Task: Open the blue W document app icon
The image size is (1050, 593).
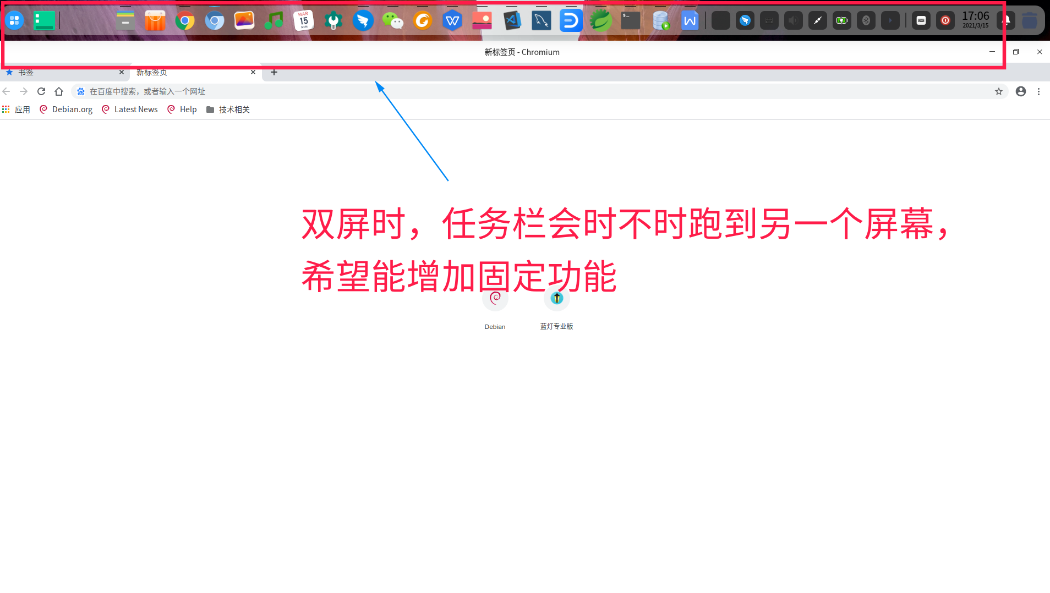Action: coord(690,21)
